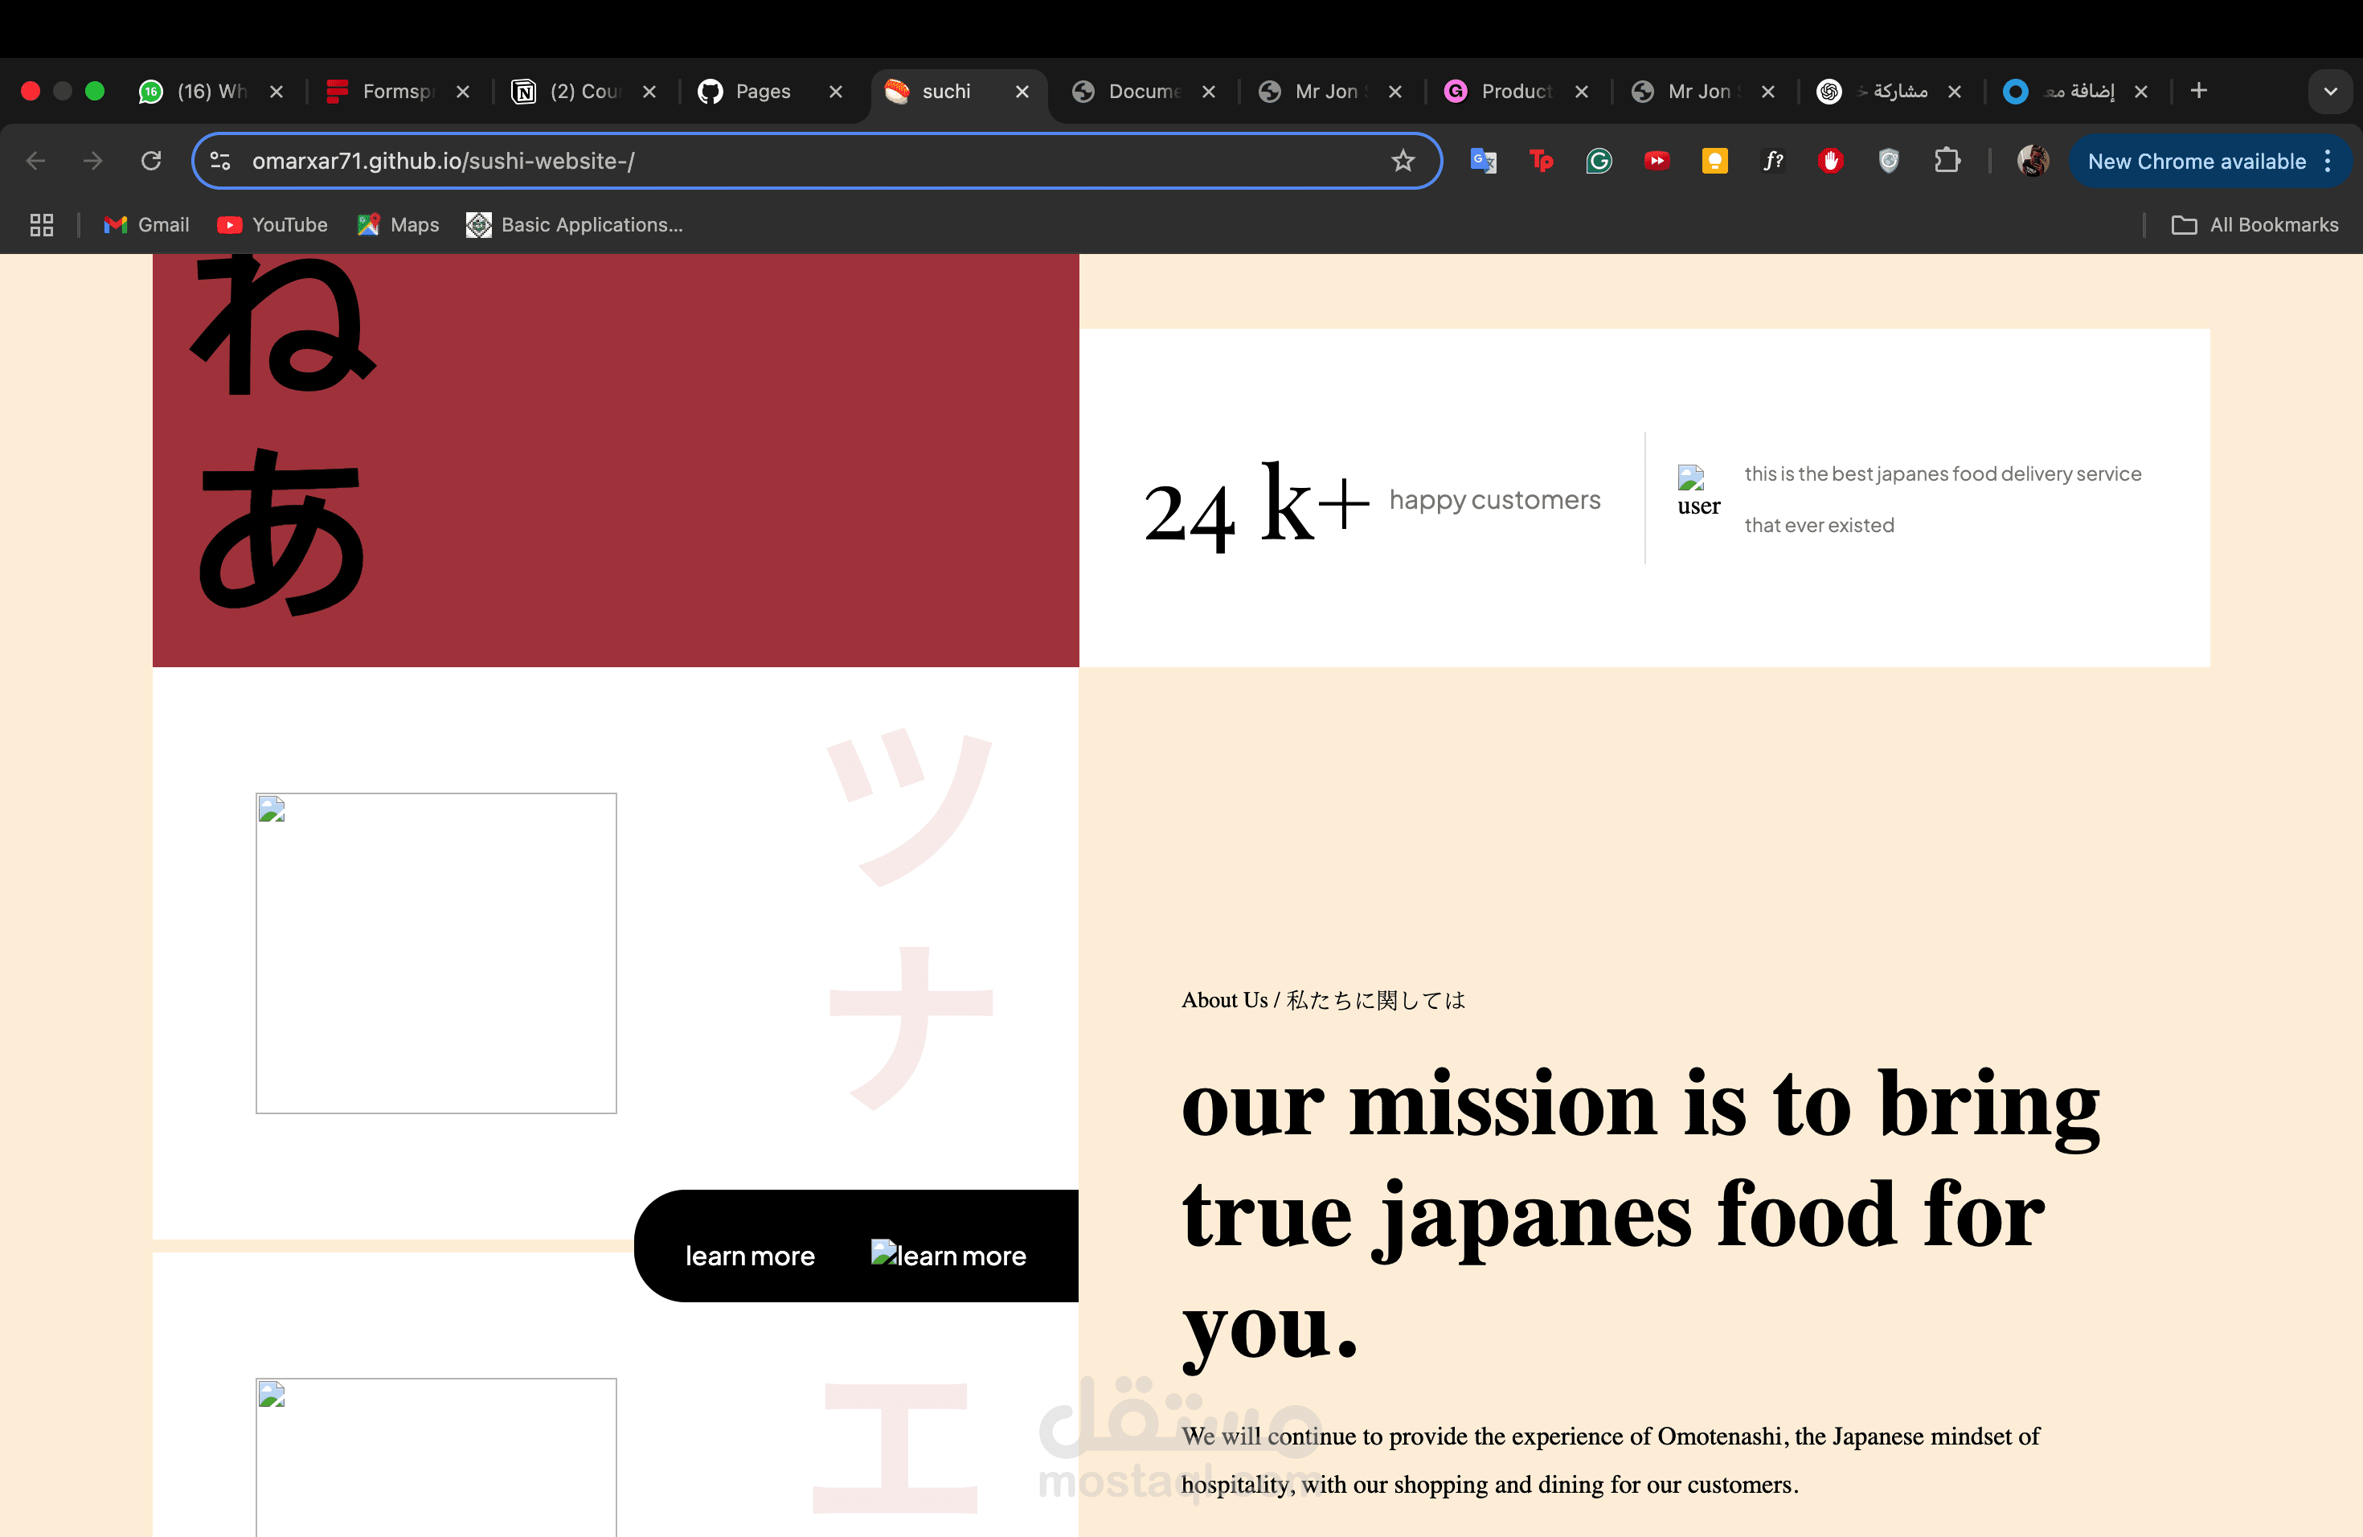This screenshot has width=2363, height=1537.
Task: Click the Google Translate extension icon
Action: [1482, 161]
